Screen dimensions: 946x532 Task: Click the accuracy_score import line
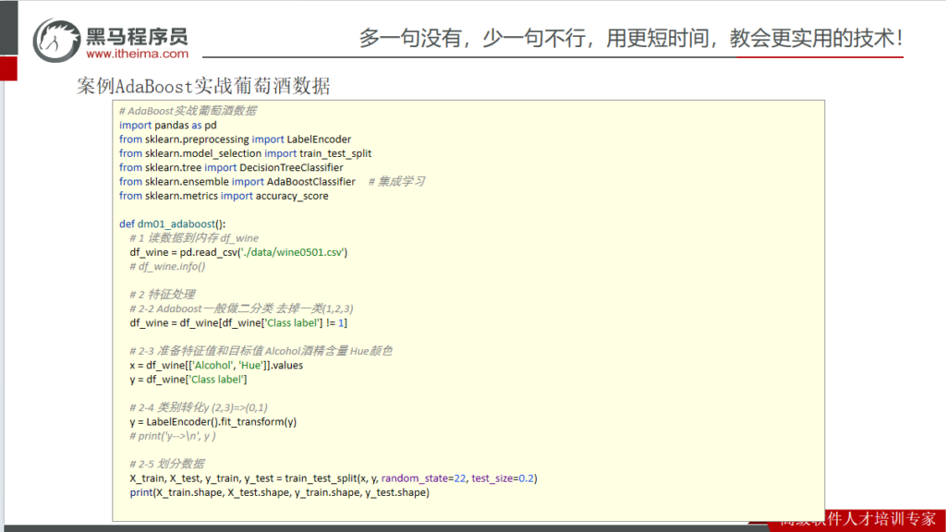click(224, 196)
